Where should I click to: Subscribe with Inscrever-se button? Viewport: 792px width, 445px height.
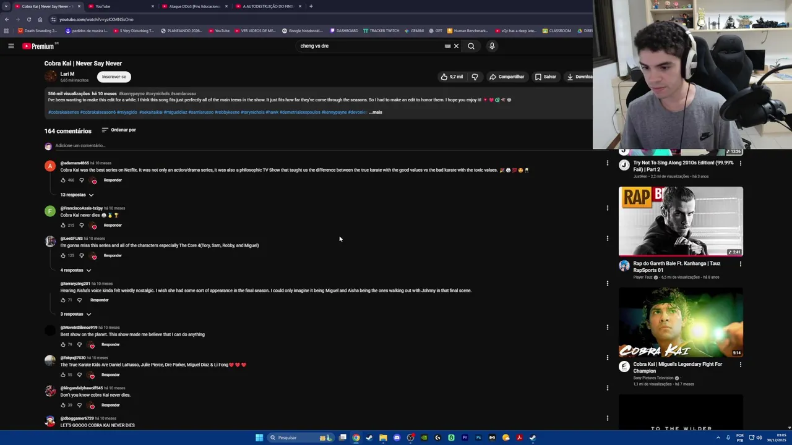coord(114,77)
